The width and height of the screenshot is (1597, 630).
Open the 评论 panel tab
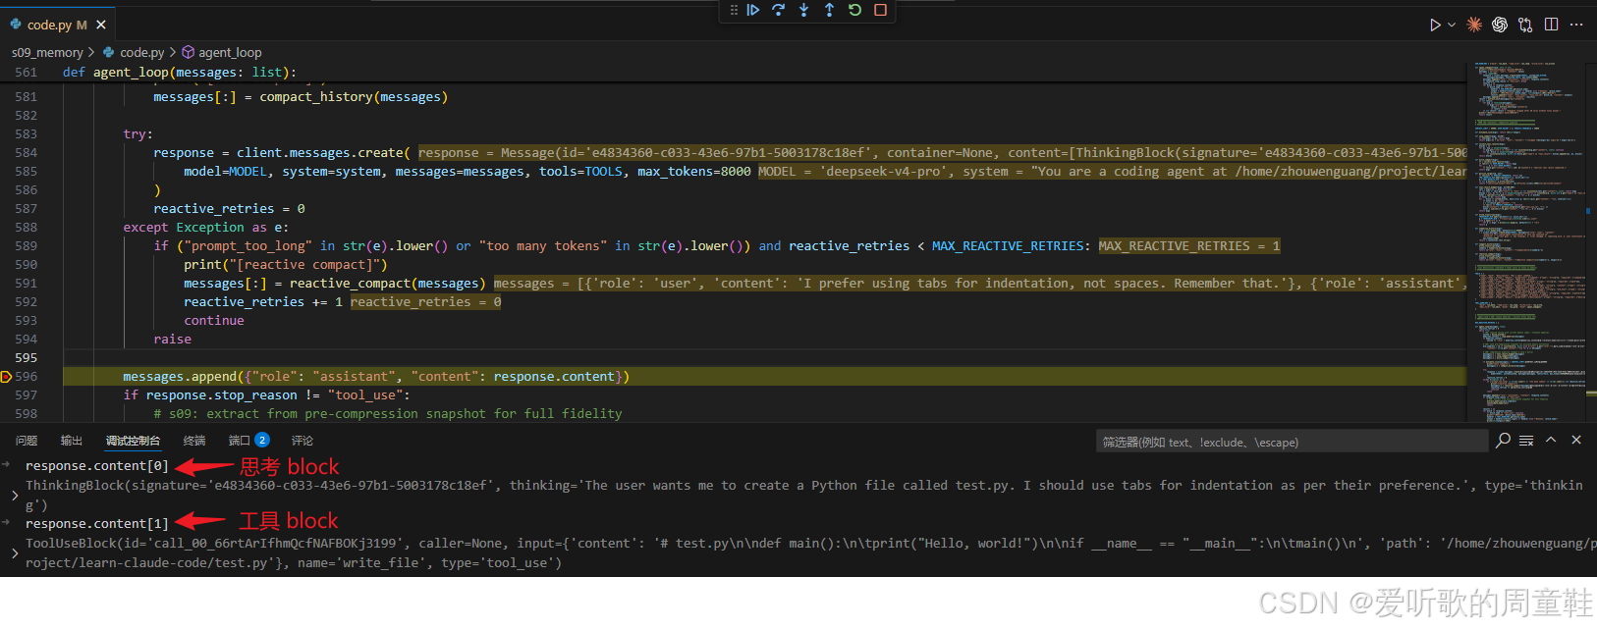pos(303,441)
